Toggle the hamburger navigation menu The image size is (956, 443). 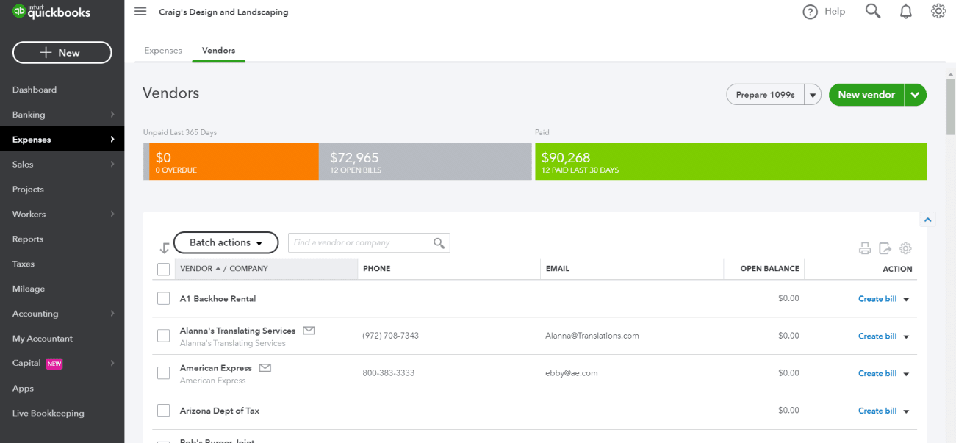coord(140,12)
